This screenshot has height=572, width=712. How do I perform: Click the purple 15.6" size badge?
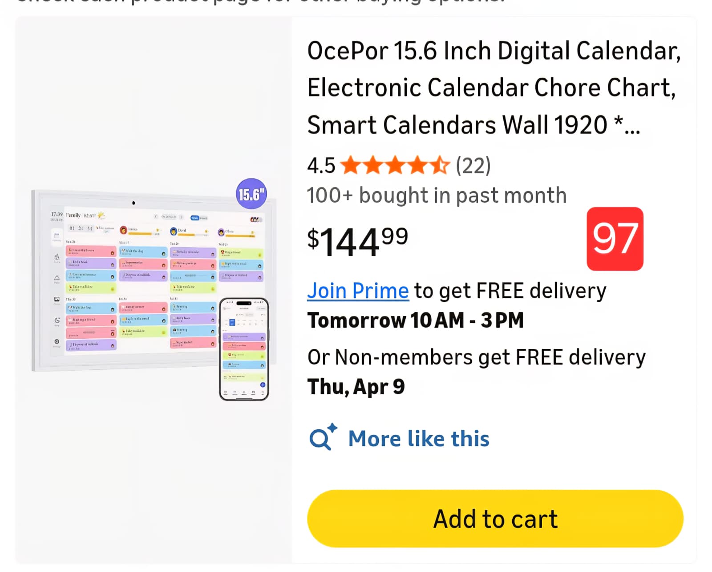tap(251, 194)
